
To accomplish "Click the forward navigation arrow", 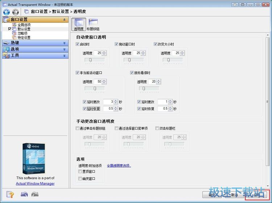I will (16, 12).
